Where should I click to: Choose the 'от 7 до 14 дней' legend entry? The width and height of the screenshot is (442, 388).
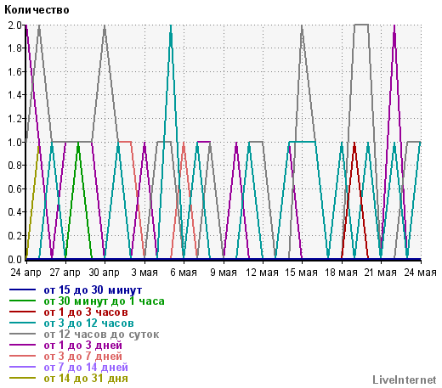pos(86,368)
